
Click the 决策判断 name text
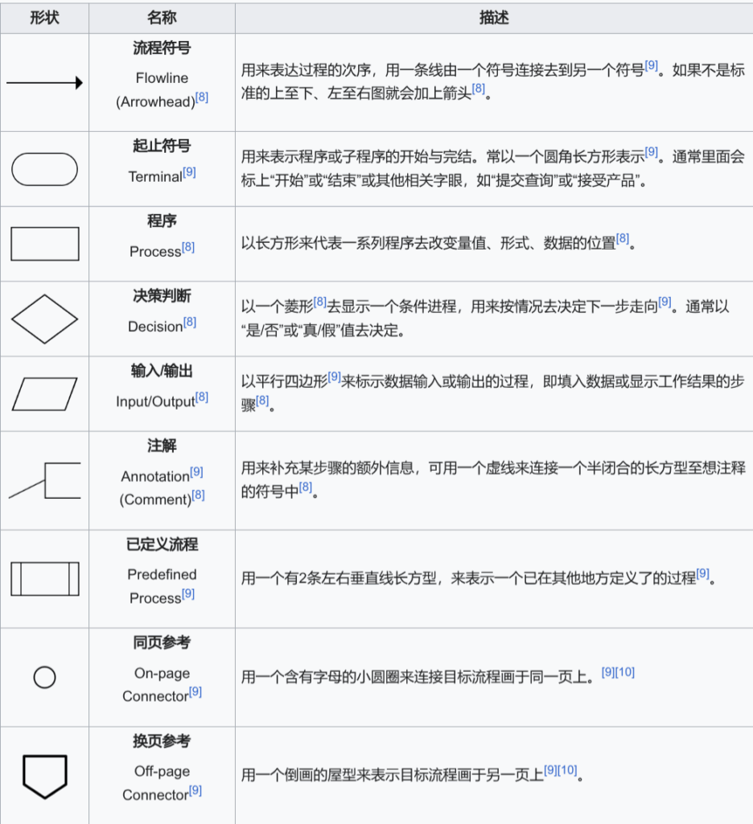[162, 296]
